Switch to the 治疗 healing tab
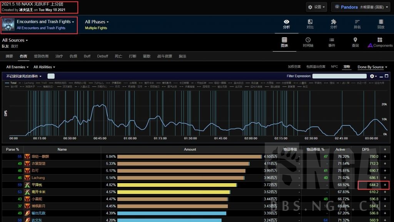 pos(59,56)
